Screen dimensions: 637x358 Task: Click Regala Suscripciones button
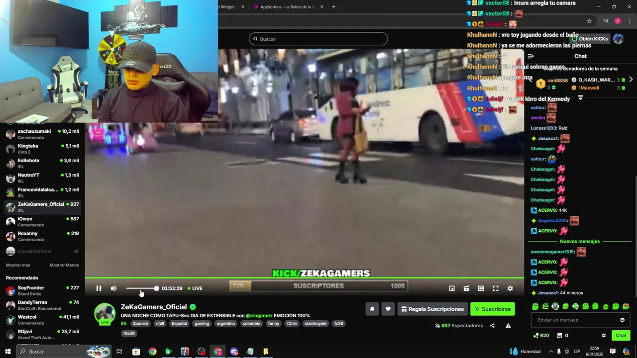click(432, 309)
